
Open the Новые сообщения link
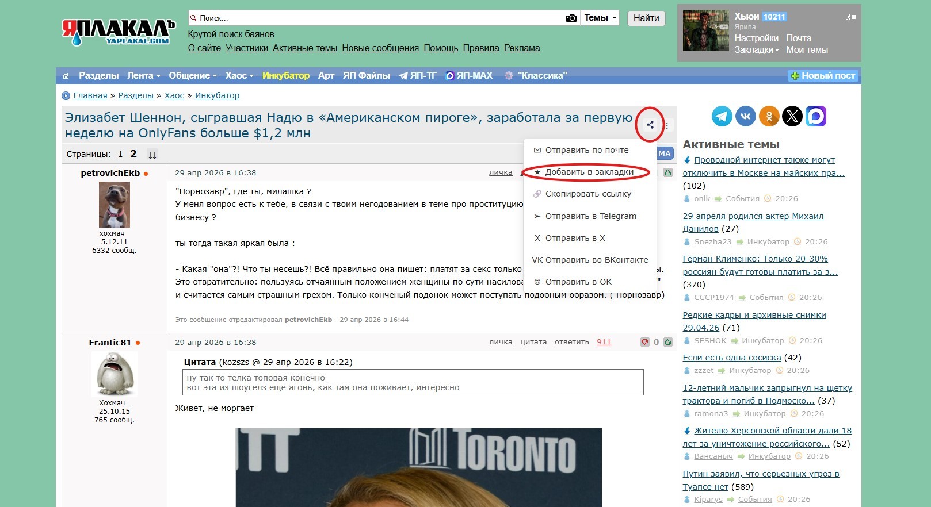coord(380,48)
